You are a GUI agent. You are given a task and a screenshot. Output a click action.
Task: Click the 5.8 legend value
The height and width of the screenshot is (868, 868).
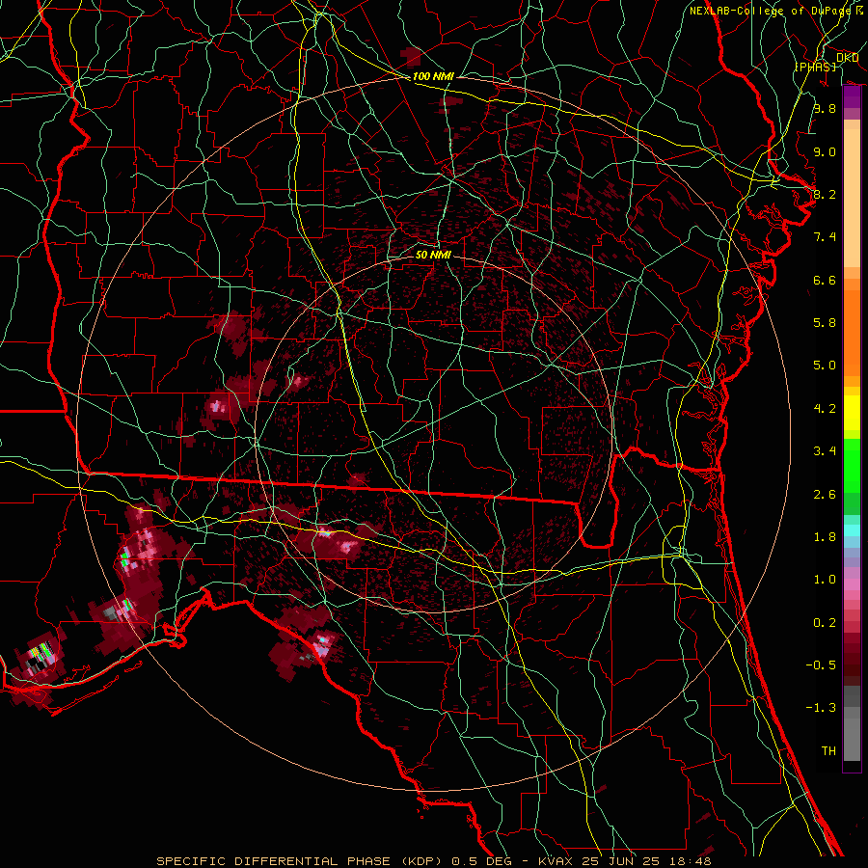click(825, 323)
